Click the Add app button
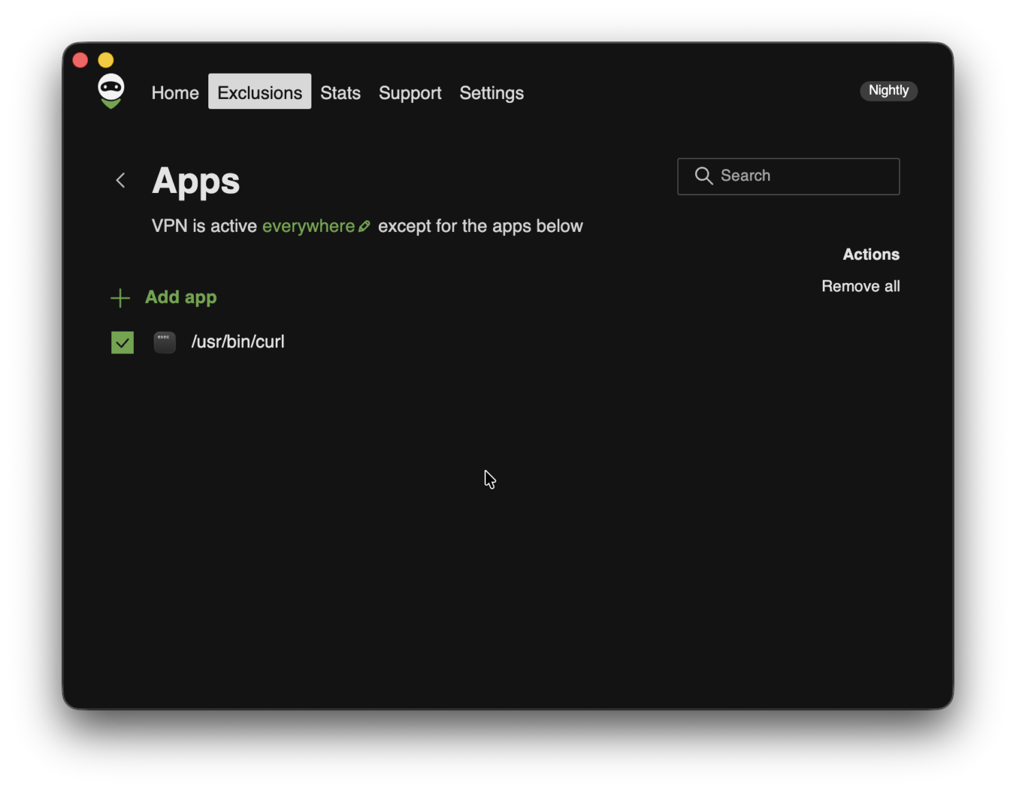 164,297
